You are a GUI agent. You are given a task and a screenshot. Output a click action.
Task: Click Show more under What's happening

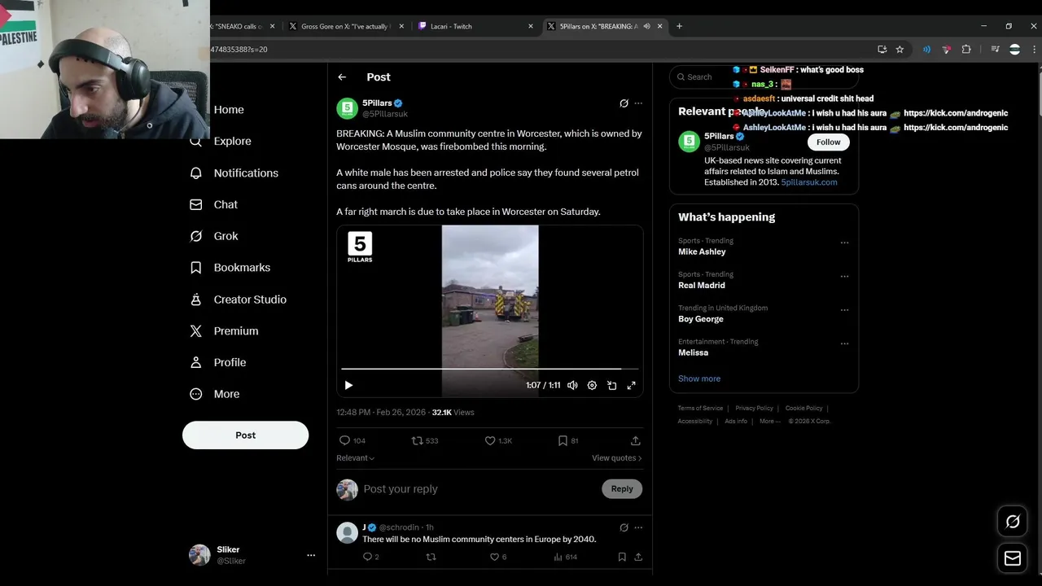[x=699, y=378]
